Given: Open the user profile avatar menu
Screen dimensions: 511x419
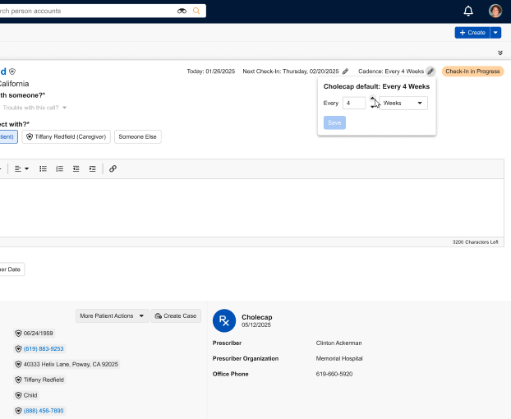Looking at the screenshot, I should 495,11.
